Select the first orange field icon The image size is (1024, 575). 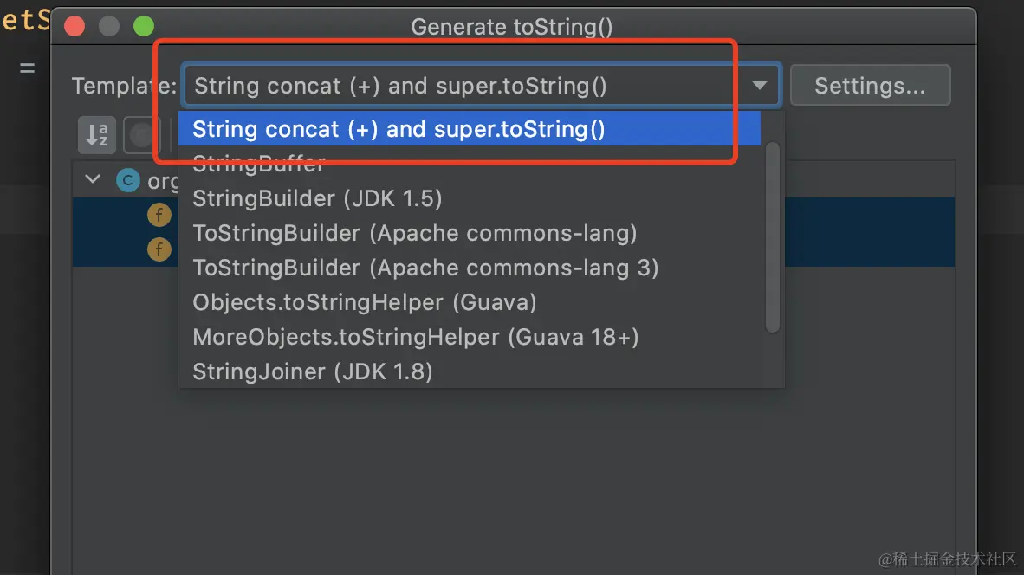pos(159,215)
